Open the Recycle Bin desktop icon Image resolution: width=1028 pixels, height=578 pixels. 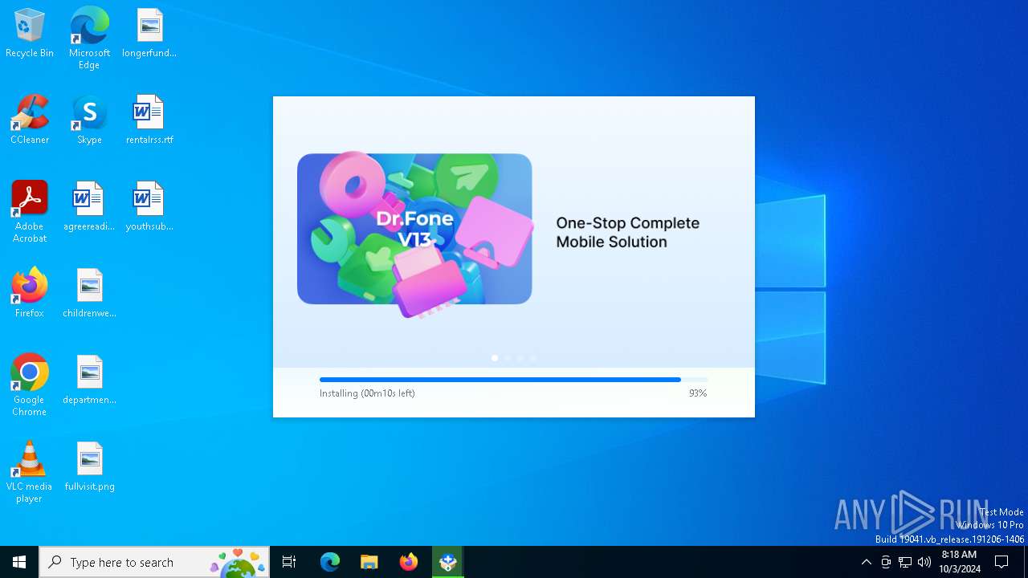[30, 34]
